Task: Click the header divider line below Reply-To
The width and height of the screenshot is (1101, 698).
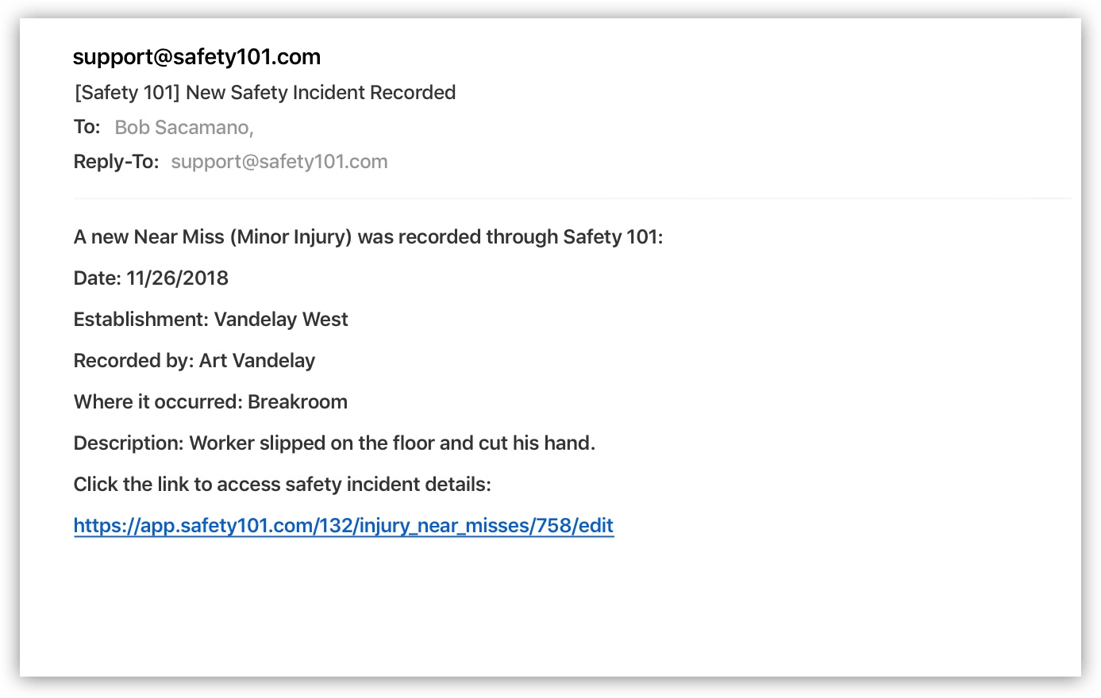Action: 572,198
